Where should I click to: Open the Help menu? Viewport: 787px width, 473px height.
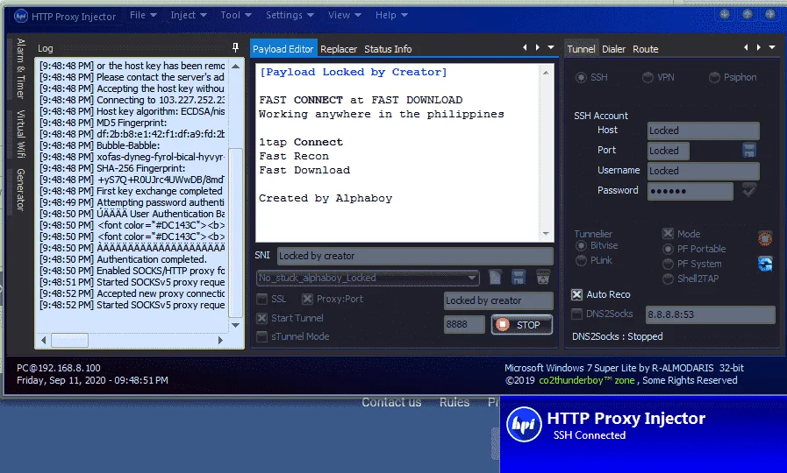(x=391, y=15)
